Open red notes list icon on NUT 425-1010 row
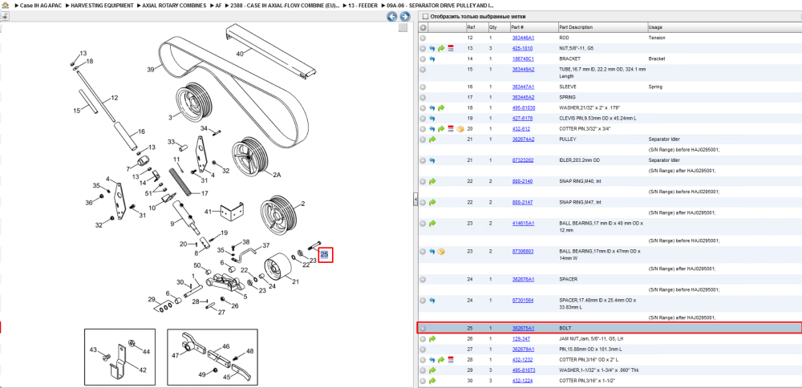This screenshot has height=388, width=802. [x=451, y=48]
